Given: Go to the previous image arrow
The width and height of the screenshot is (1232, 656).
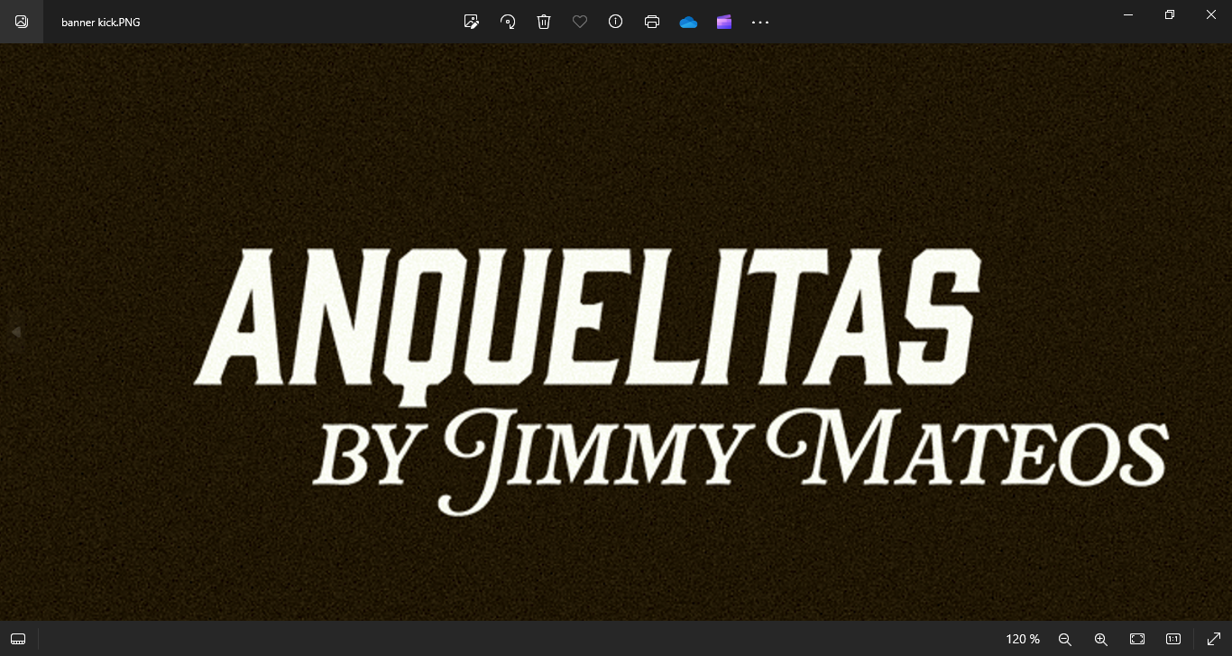Looking at the screenshot, I should (x=15, y=332).
